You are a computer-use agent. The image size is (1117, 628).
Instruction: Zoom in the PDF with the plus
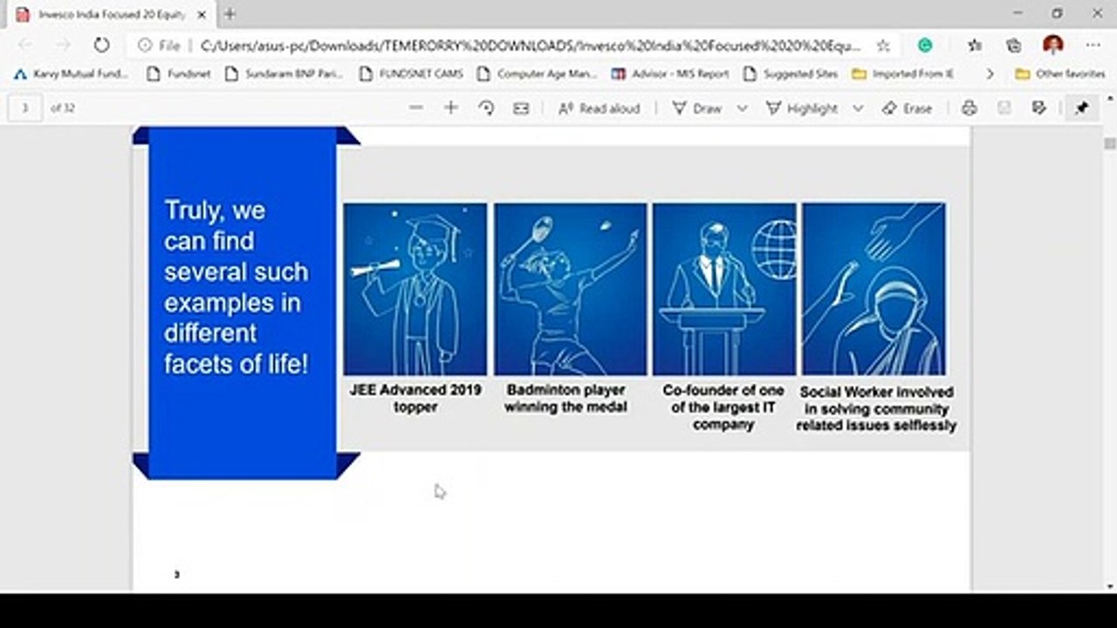[450, 108]
